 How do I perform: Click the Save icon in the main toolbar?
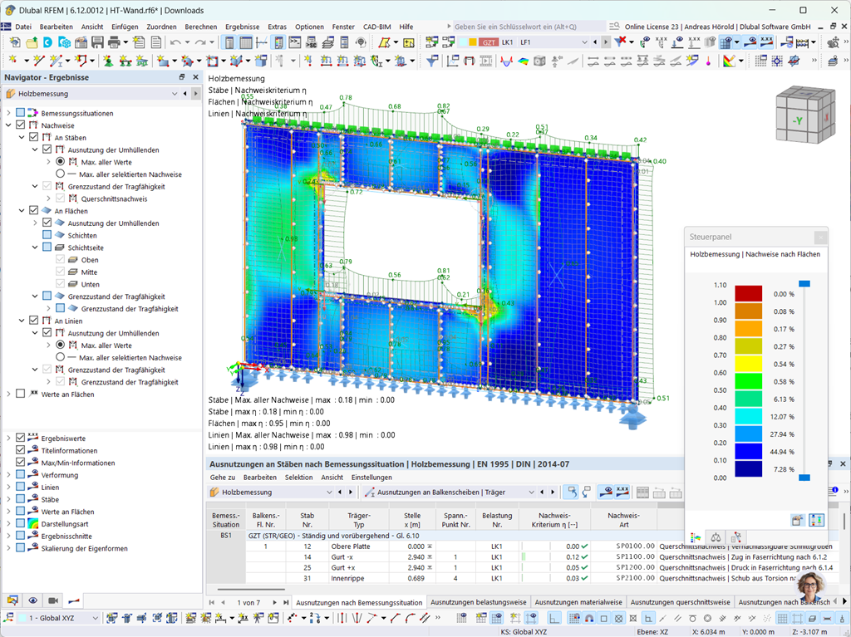click(97, 42)
